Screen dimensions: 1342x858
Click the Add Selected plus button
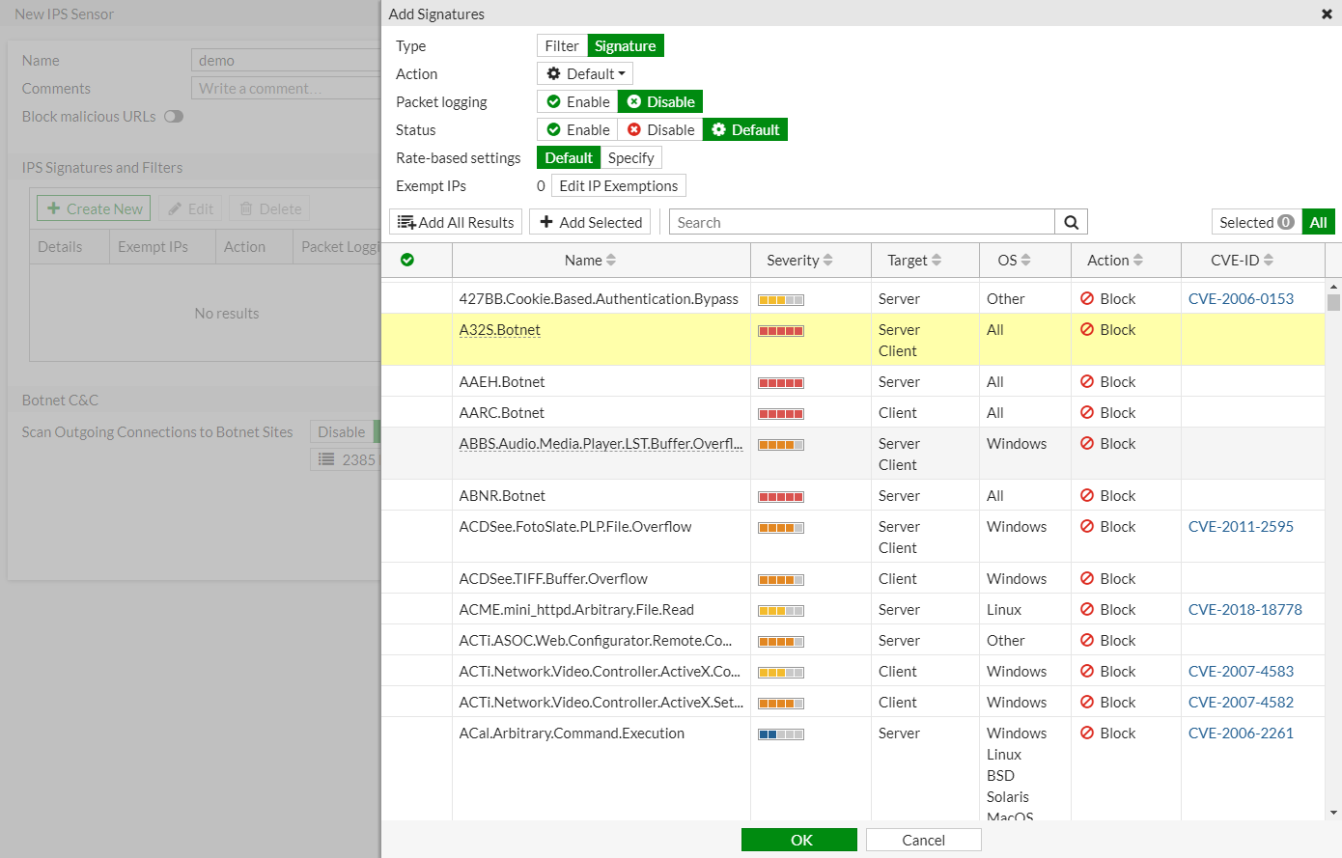pos(590,222)
